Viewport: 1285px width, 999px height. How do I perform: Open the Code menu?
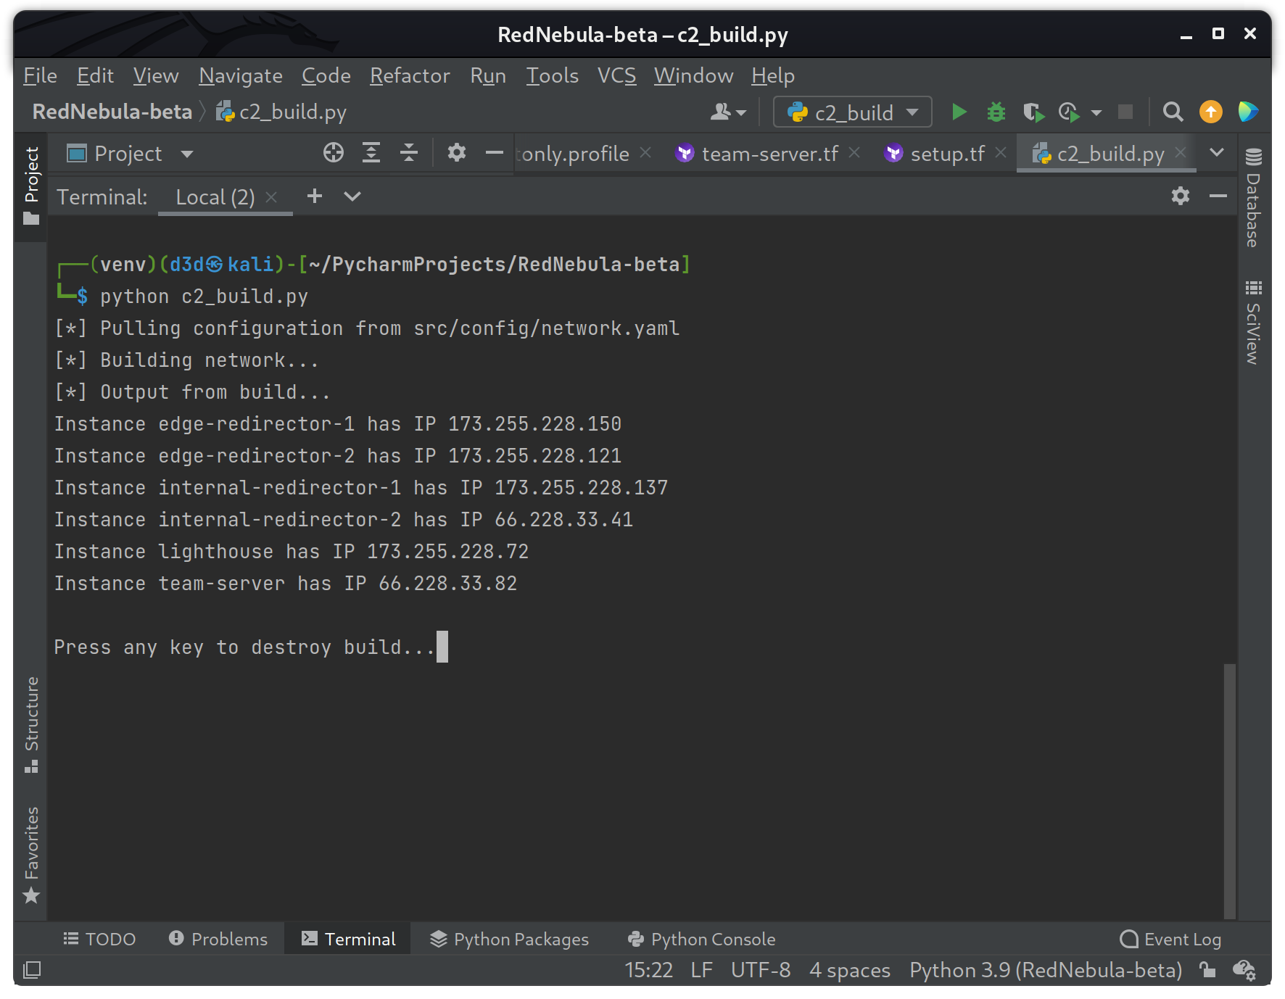tap(326, 75)
